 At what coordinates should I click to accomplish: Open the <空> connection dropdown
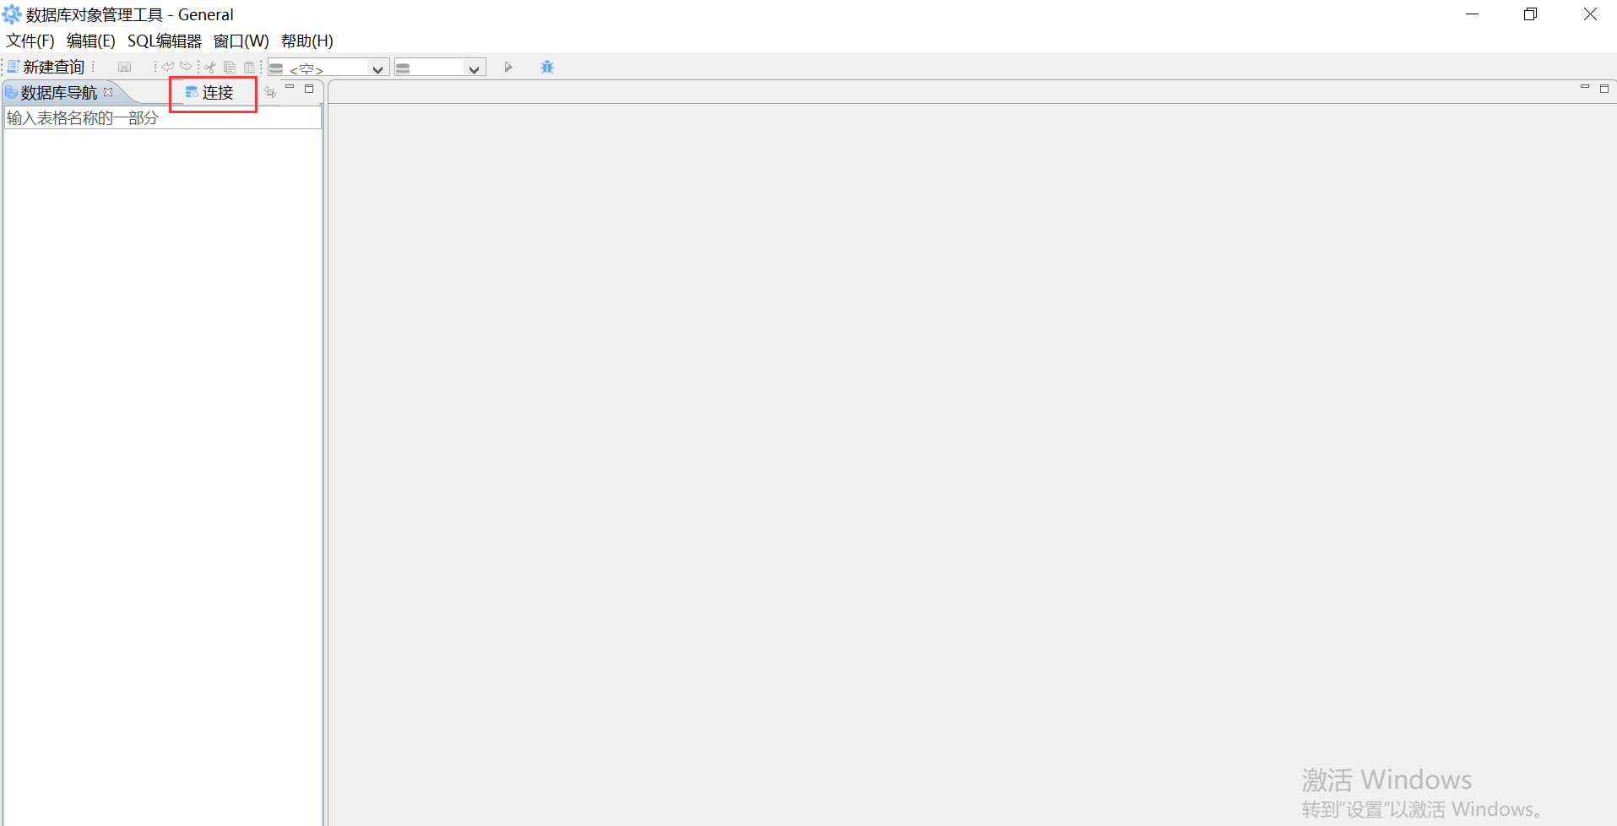[x=328, y=68]
